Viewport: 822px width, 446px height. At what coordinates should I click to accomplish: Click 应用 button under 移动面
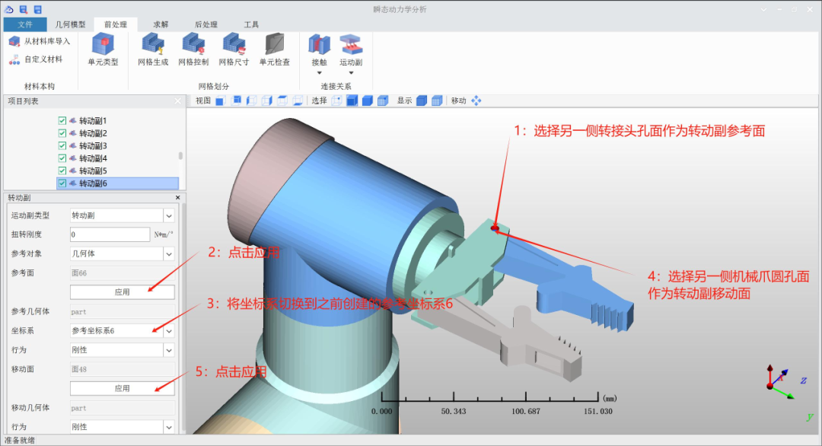pos(122,388)
